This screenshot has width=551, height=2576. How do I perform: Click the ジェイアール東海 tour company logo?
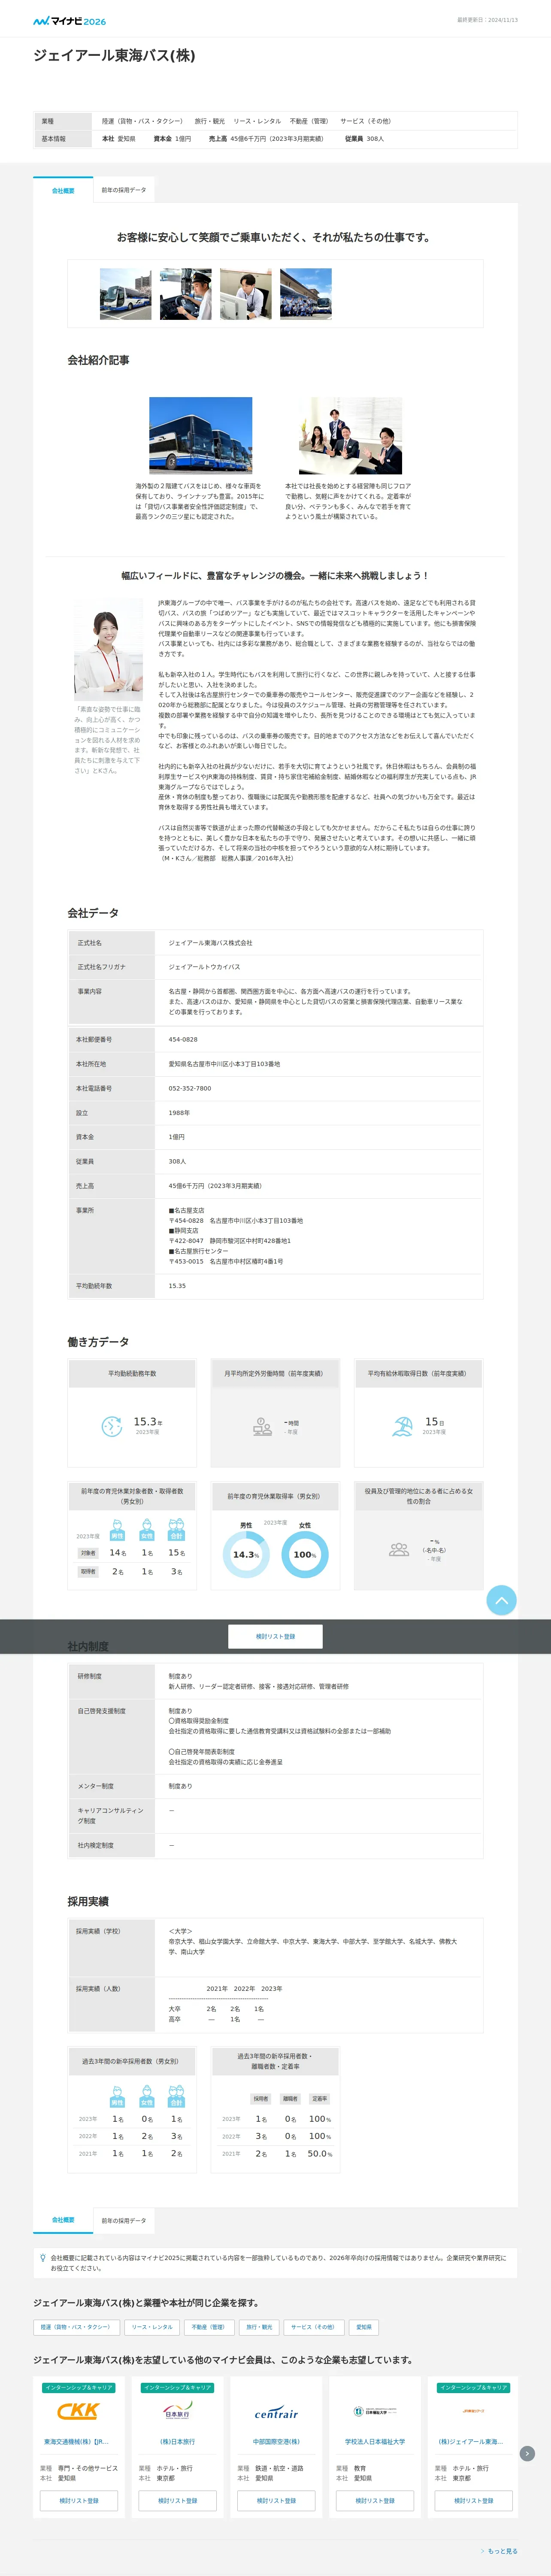coord(473,2411)
